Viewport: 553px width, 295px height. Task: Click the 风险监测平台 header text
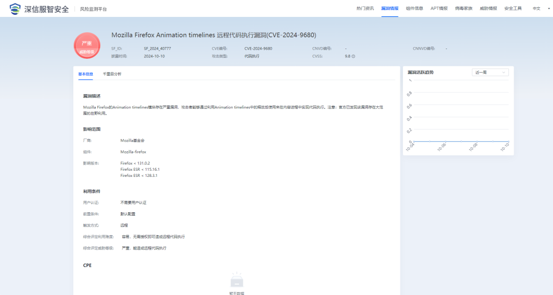click(93, 9)
